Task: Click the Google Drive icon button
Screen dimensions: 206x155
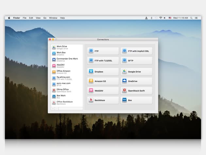Action: pyautogui.click(x=125, y=71)
